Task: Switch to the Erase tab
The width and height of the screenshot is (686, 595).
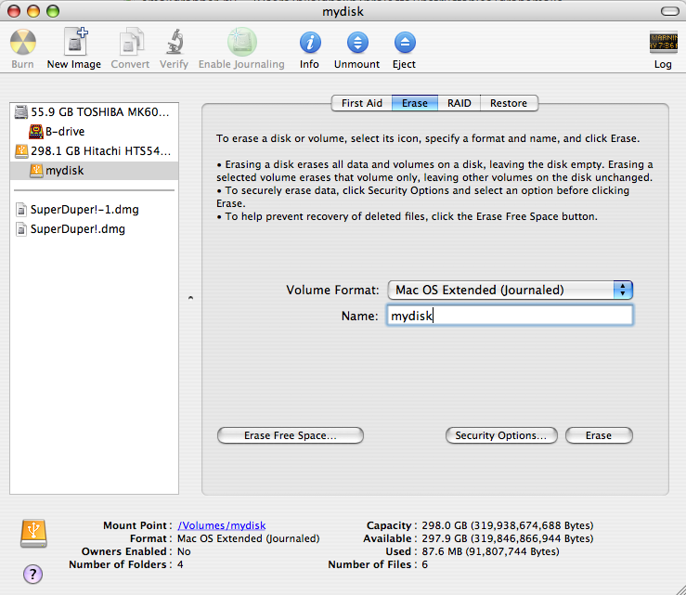Action: (x=415, y=103)
